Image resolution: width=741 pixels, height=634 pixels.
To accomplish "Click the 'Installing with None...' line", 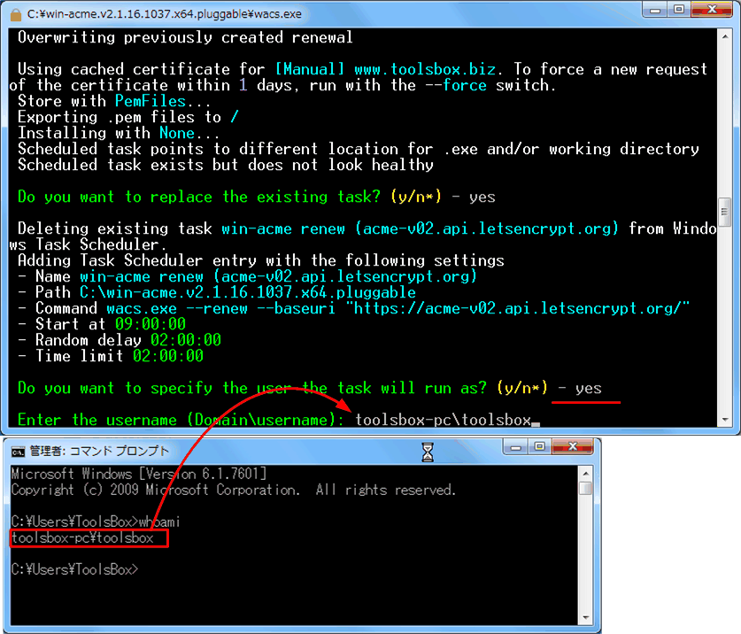I will click(119, 134).
